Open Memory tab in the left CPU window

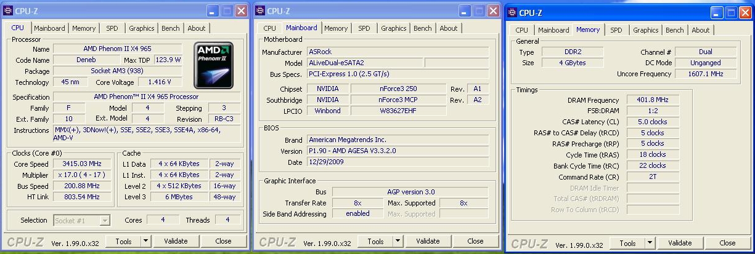[x=84, y=28]
